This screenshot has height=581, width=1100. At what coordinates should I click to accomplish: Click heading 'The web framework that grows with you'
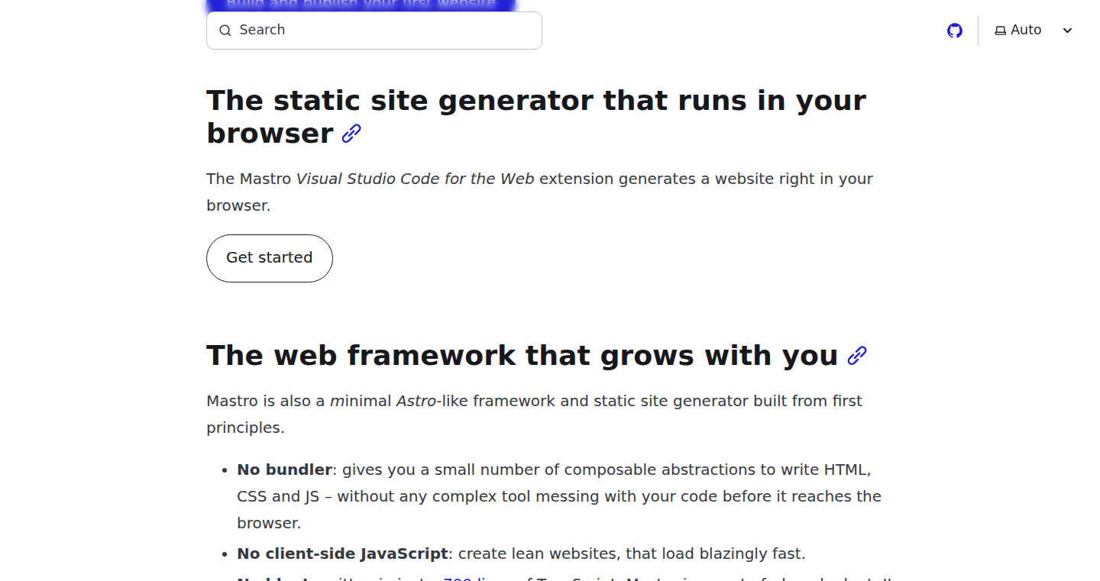coord(522,356)
